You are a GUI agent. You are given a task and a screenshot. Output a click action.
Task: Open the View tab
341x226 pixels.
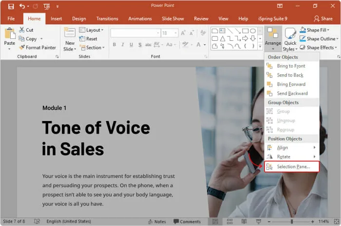coord(223,18)
